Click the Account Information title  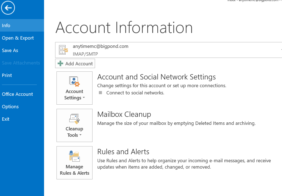pyautogui.click(x=124, y=27)
